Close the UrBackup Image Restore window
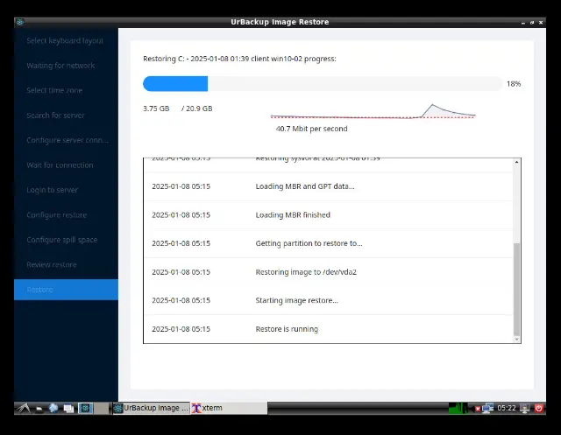This screenshot has height=435, width=561. [x=541, y=23]
